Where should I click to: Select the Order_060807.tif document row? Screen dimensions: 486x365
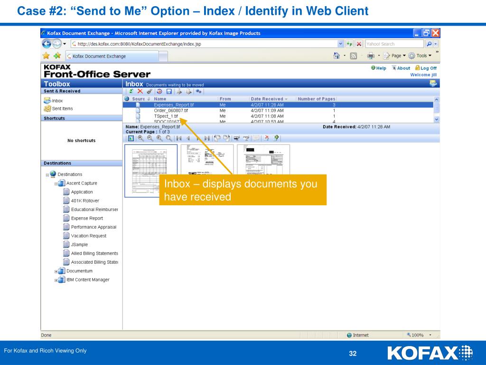tap(278, 110)
